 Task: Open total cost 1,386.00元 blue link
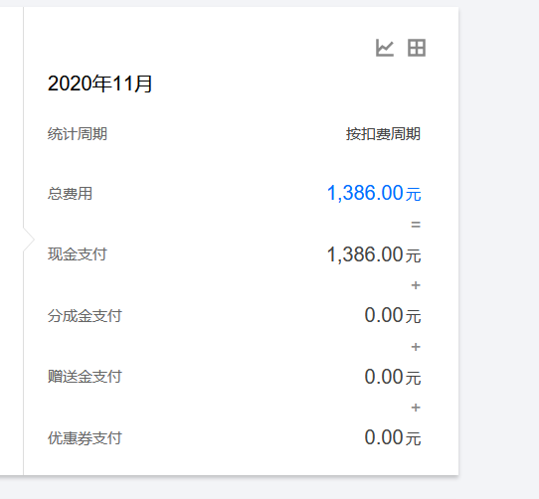click(x=374, y=193)
